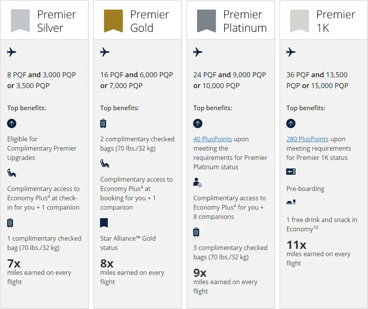Click the Premier Silver badge ribbon icon
Screen dimensions: 368x309
20,21
